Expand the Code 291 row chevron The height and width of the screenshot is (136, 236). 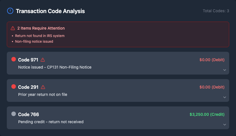point(224,97)
